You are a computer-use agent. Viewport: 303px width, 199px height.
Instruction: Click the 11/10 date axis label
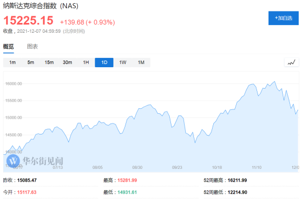[x=256, y=167]
